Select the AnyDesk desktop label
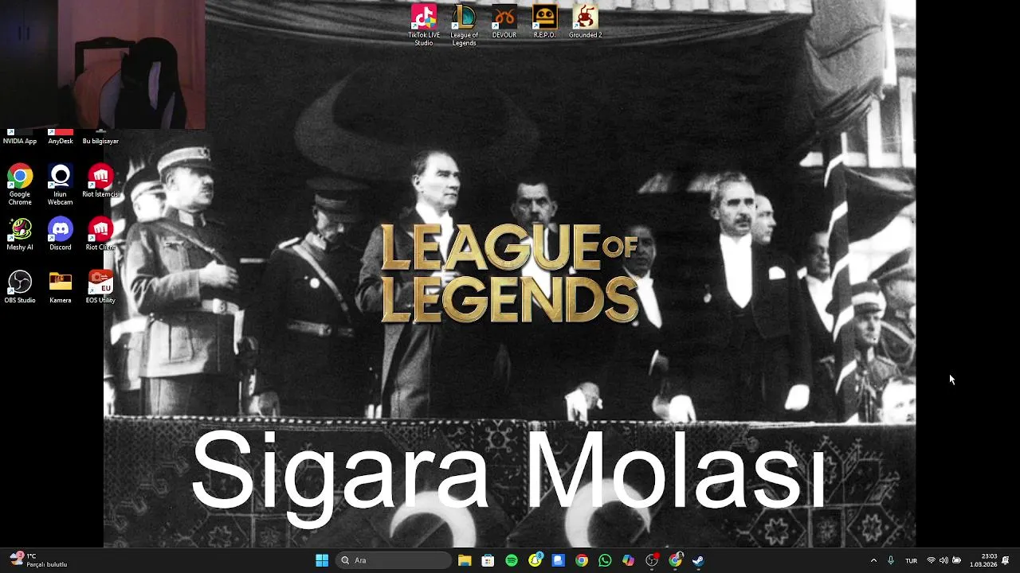The image size is (1020, 573). 61,141
